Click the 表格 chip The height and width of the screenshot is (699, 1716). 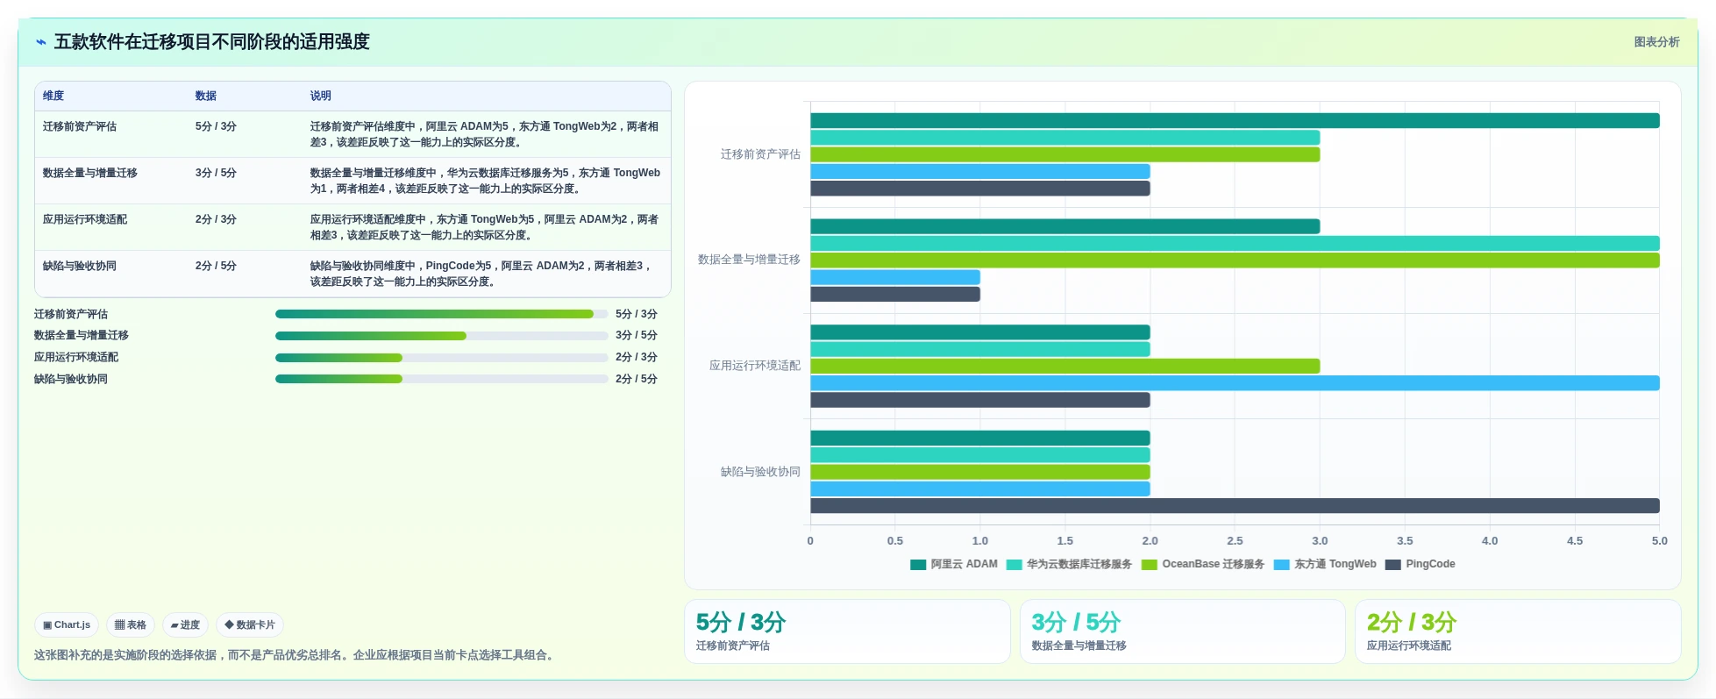[131, 625]
